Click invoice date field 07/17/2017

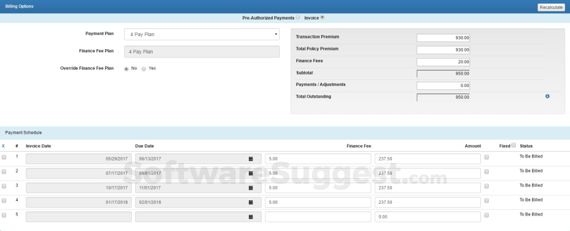point(78,174)
